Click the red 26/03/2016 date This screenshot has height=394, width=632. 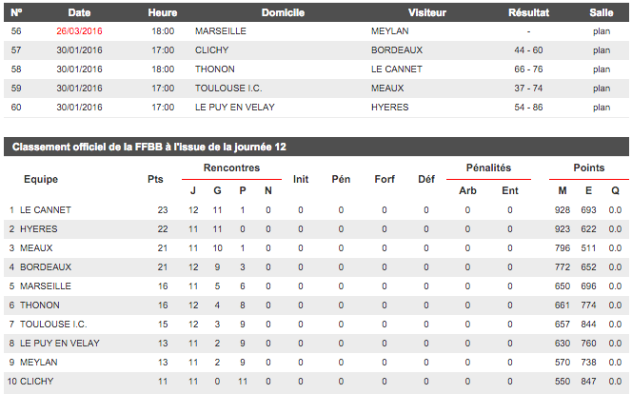79,30
